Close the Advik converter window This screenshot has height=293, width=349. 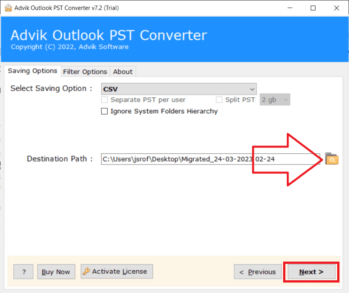(x=337, y=8)
